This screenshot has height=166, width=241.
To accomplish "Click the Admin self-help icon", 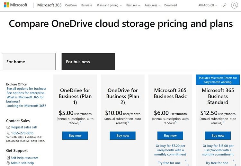I will (x=8, y=163).
